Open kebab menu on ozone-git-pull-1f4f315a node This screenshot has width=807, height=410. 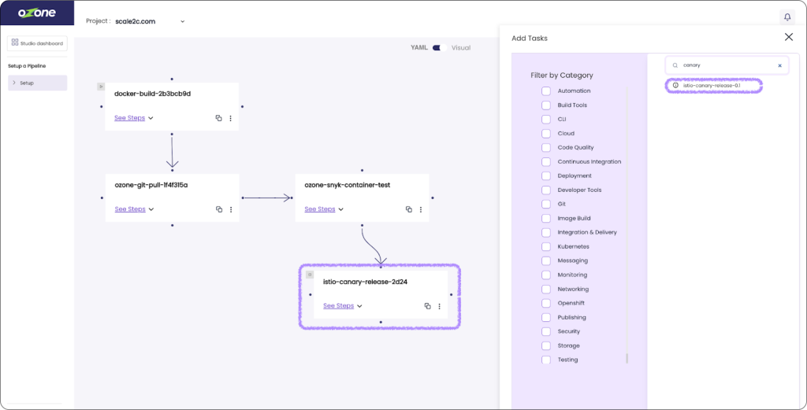point(231,209)
